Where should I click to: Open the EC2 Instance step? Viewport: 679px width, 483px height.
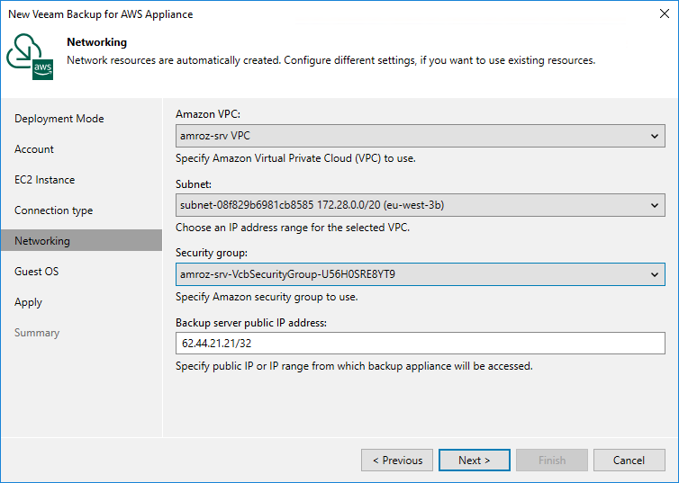(x=45, y=180)
